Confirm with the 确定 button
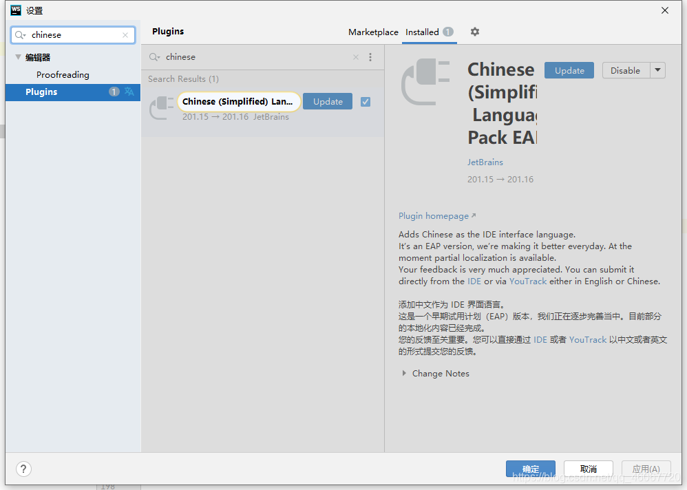The height and width of the screenshot is (490, 687). tap(531, 469)
